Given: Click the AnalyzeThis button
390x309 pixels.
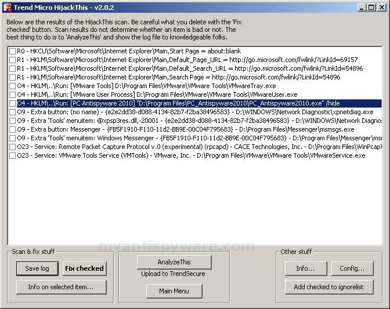Looking at the screenshot, I should (x=174, y=262).
